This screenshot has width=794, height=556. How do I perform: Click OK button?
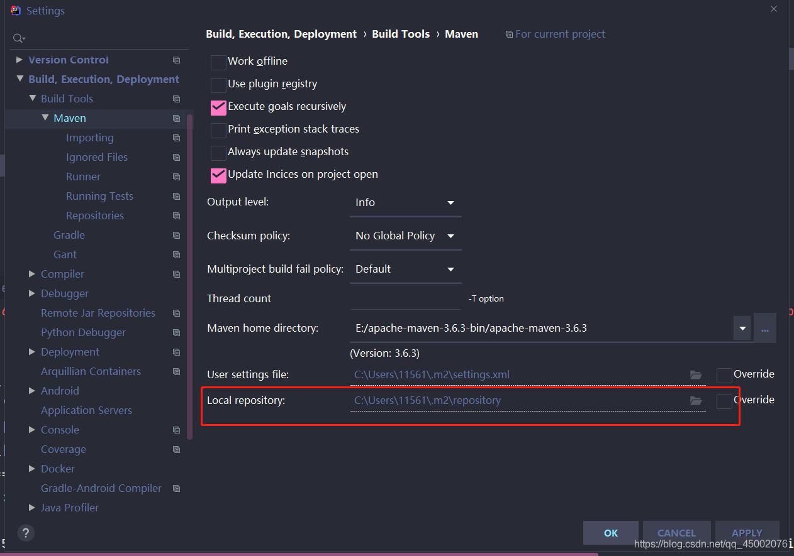[x=611, y=533]
